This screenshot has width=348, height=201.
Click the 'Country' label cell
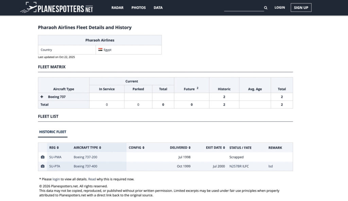[67, 50]
